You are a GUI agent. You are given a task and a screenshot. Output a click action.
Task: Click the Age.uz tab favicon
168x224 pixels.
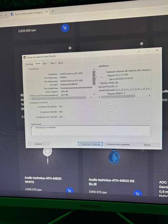12,14
